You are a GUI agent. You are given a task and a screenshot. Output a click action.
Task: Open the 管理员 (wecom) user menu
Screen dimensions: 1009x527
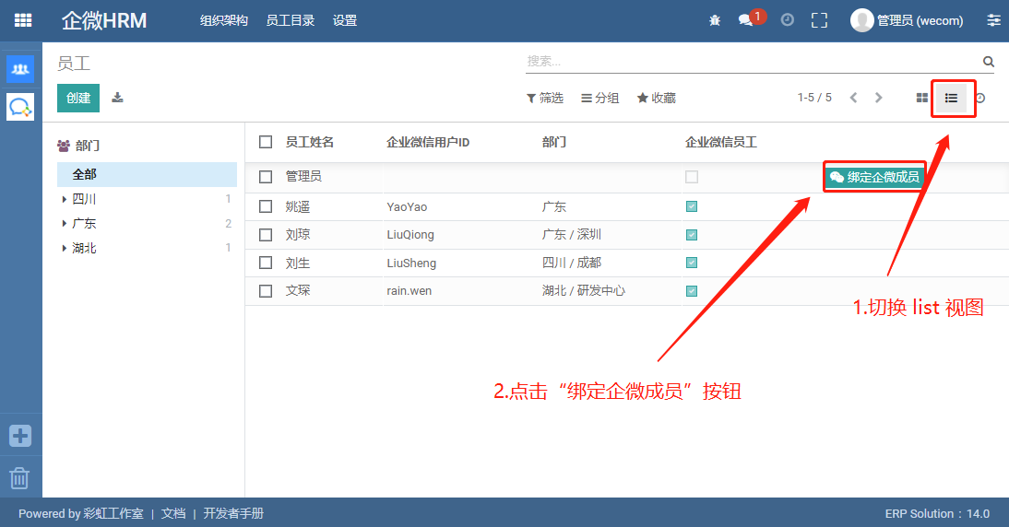(x=907, y=20)
